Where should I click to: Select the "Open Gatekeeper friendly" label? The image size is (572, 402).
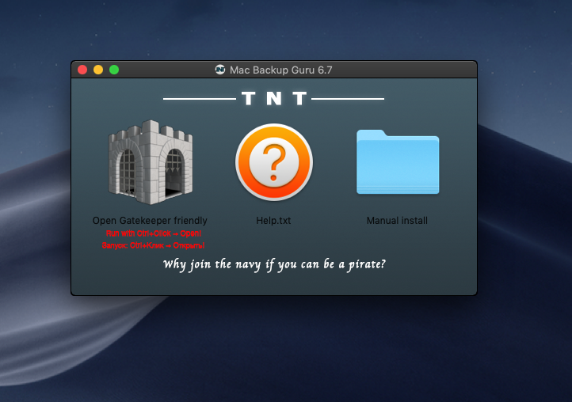point(150,221)
